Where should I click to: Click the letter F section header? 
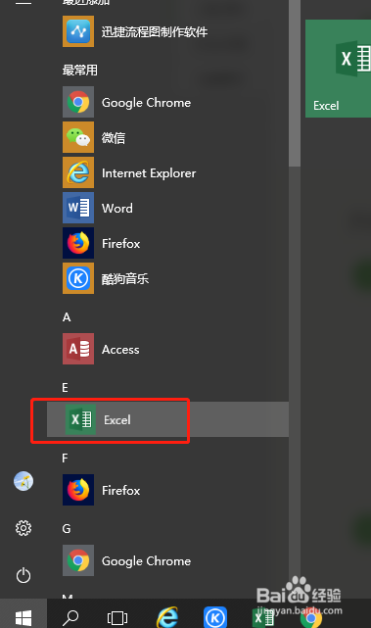pyautogui.click(x=65, y=458)
